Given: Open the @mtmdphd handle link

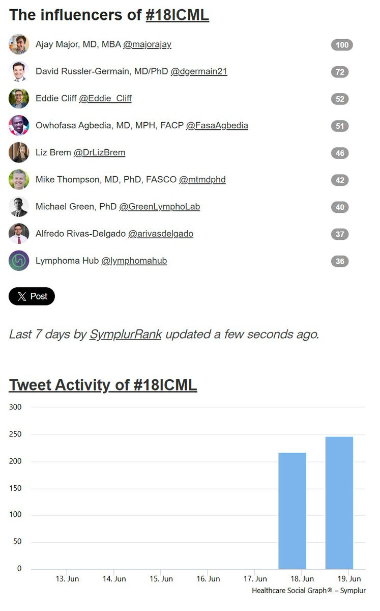Looking at the screenshot, I should click(x=202, y=179).
